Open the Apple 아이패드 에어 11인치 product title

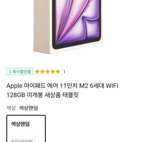[62, 90]
